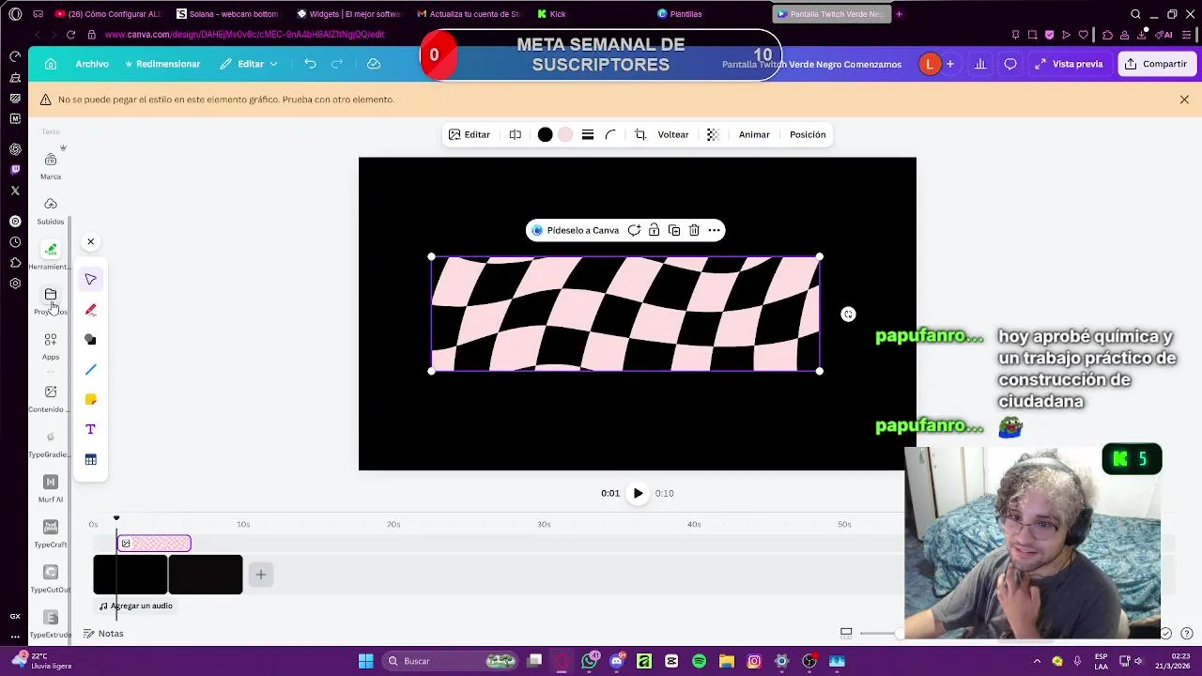Select the first black page thumbnail
The height and width of the screenshot is (676, 1202).
coord(131,575)
